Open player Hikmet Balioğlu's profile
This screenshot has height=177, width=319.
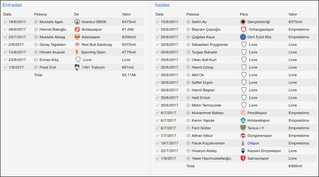53,29
